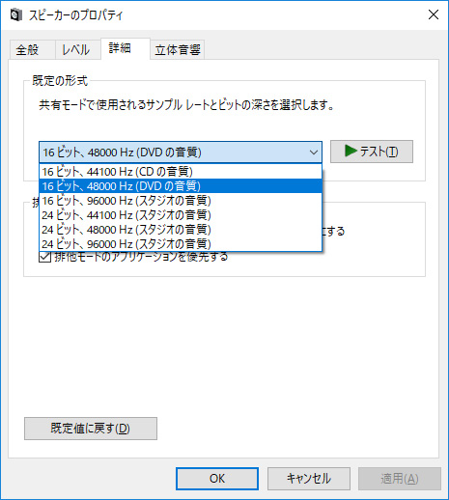This screenshot has height=500, width=449.
Task: Click the green play triangle on Test button
Action: [x=351, y=151]
